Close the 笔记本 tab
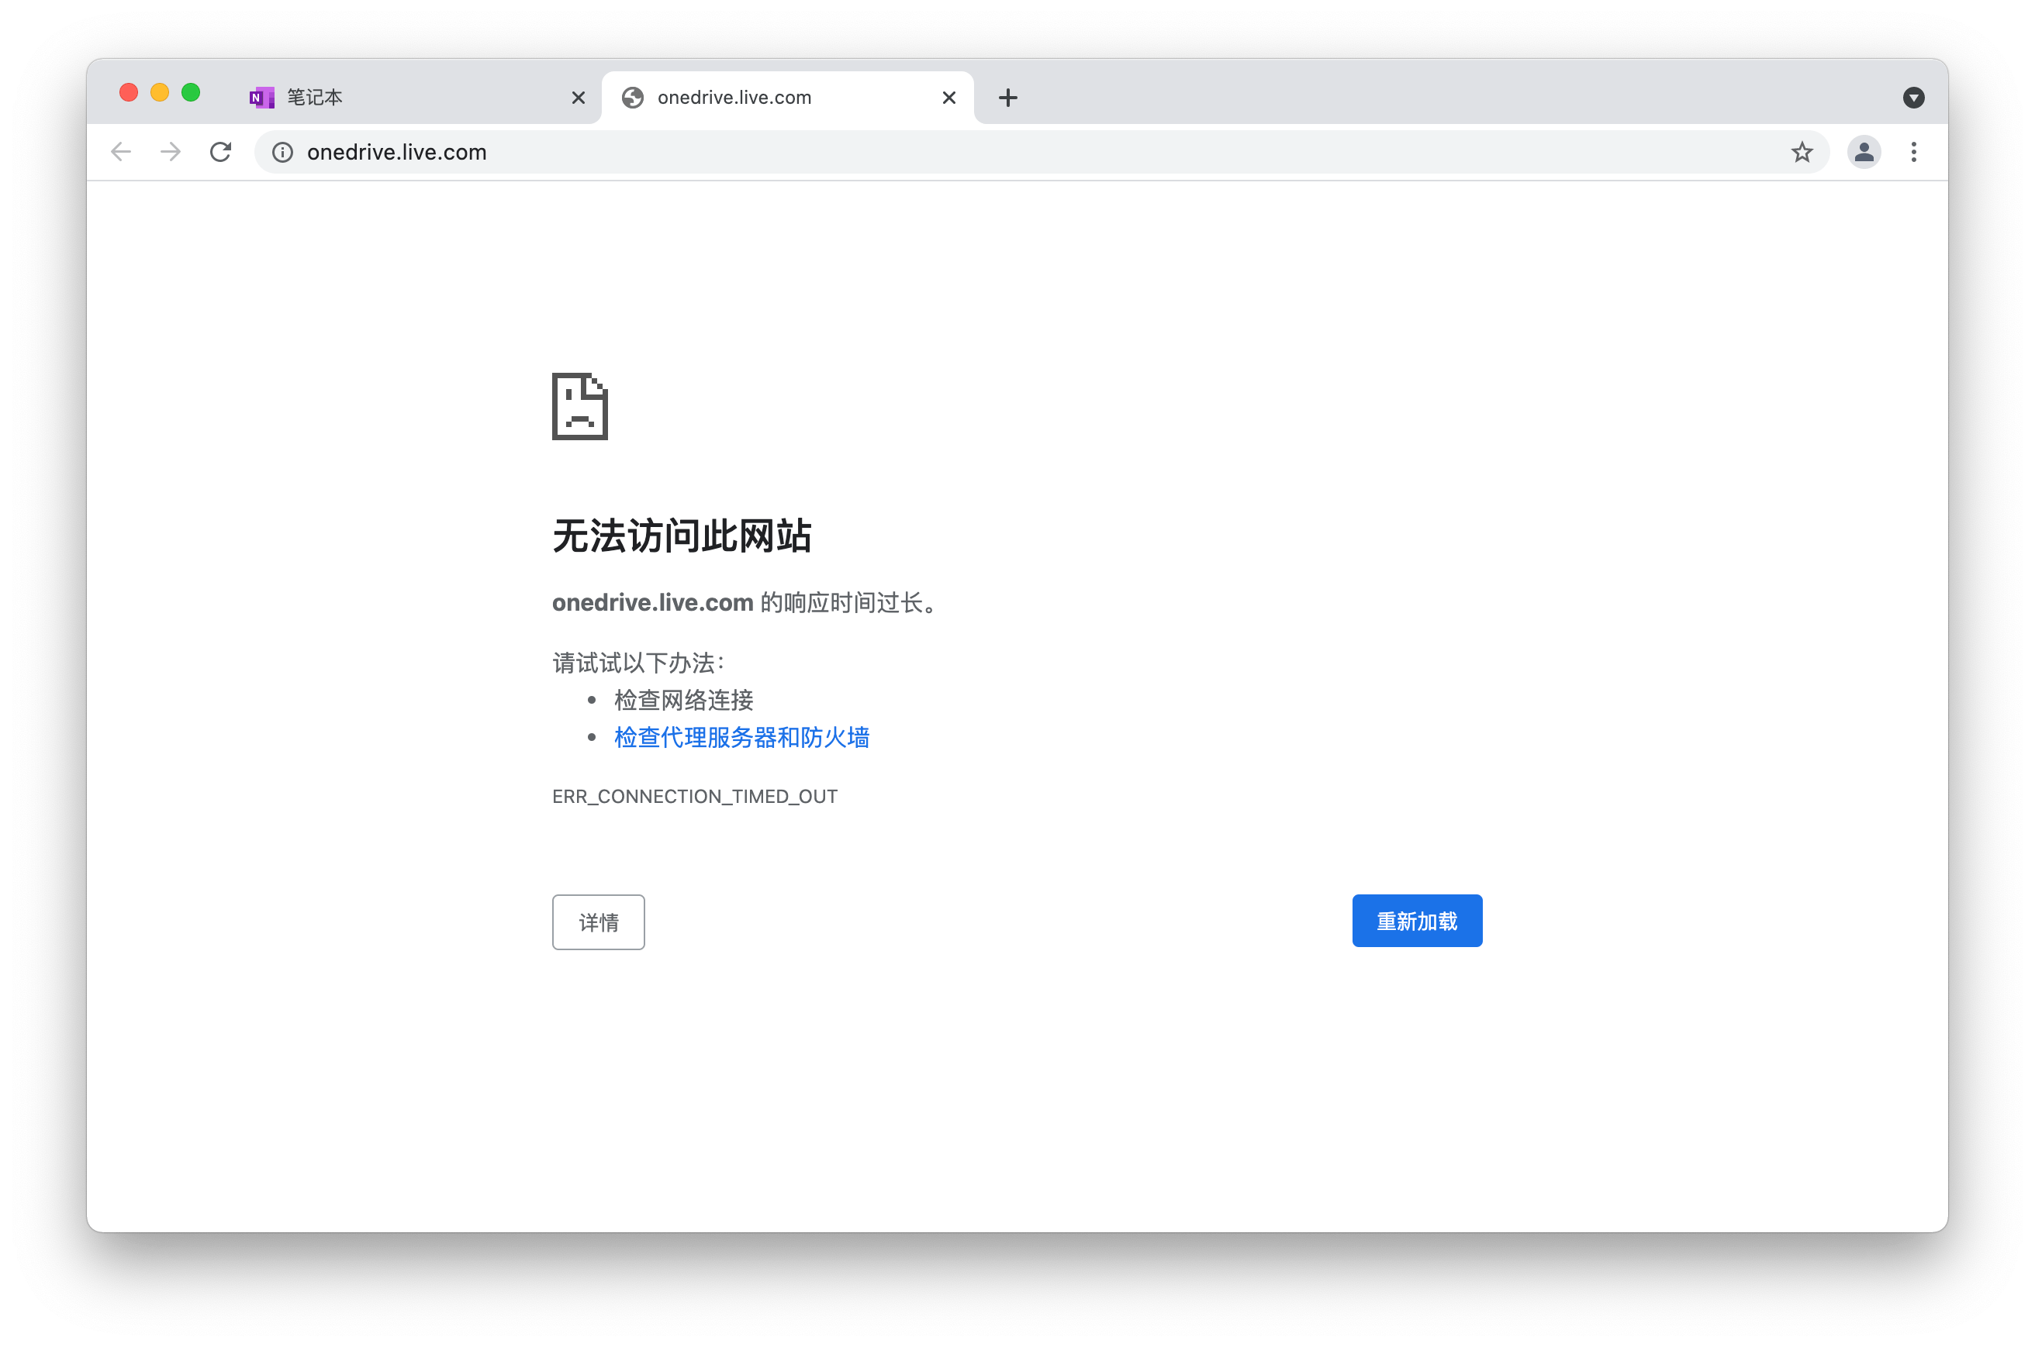This screenshot has width=2035, height=1347. [x=578, y=97]
